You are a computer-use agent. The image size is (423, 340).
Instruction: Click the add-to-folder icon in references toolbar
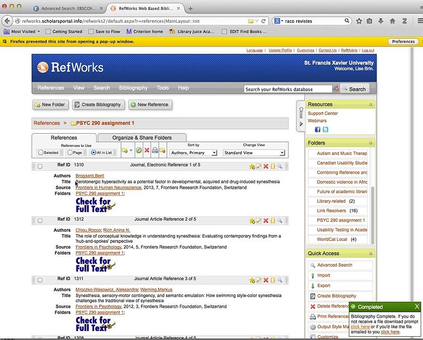click(x=125, y=151)
